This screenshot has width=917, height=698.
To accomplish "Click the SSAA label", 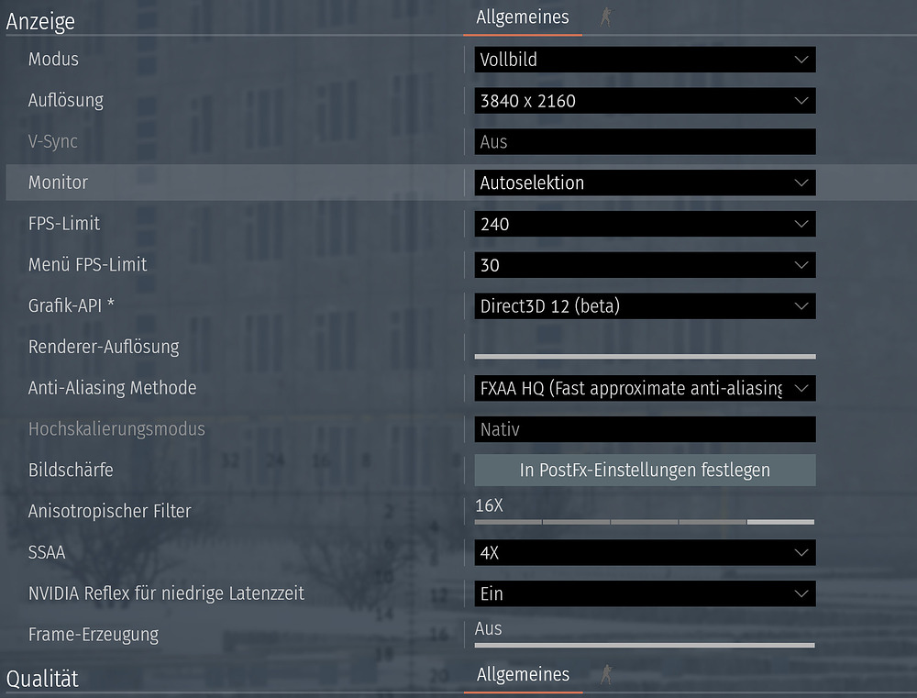I will 47,552.
